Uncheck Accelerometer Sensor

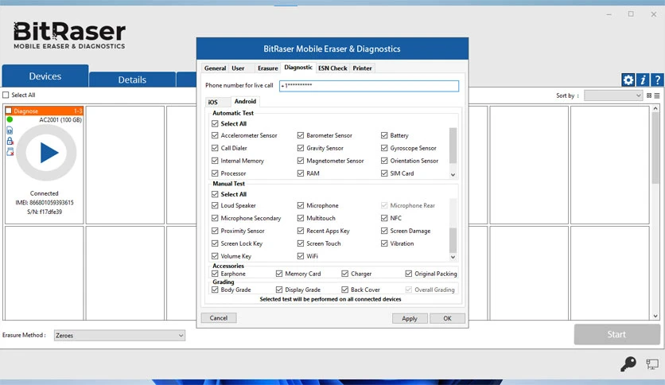click(x=215, y=135)
